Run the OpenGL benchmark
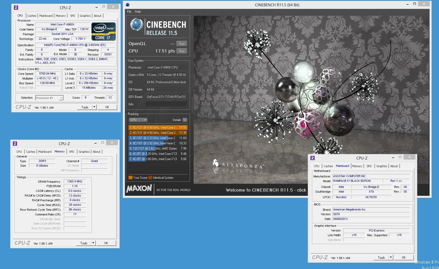 [x=182, y=44]
